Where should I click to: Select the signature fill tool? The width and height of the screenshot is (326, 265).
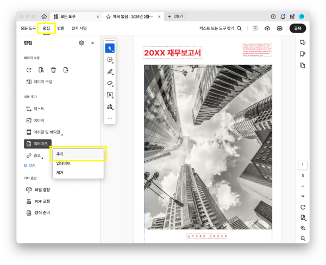pos(110,106)
